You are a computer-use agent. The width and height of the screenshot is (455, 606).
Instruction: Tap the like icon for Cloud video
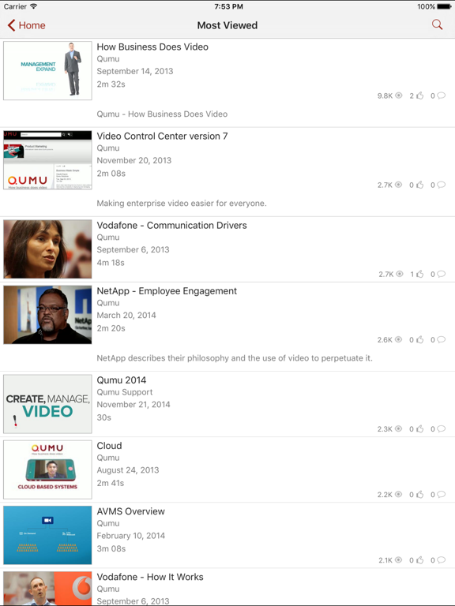pyautogui.click(x=419, y=494)
